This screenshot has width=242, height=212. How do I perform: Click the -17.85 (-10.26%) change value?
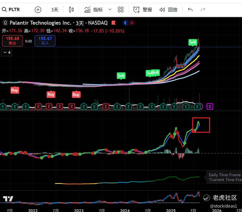[x=107, y=31]
